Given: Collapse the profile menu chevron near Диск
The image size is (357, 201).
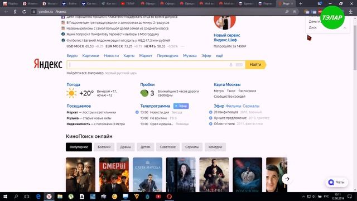Looking at the screenshot, I should [x=345, y=28].
